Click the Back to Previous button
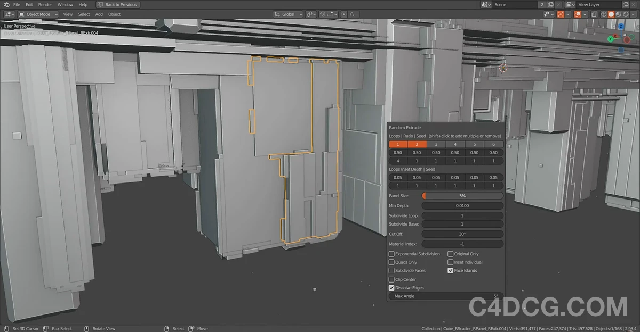 point(118,4)
